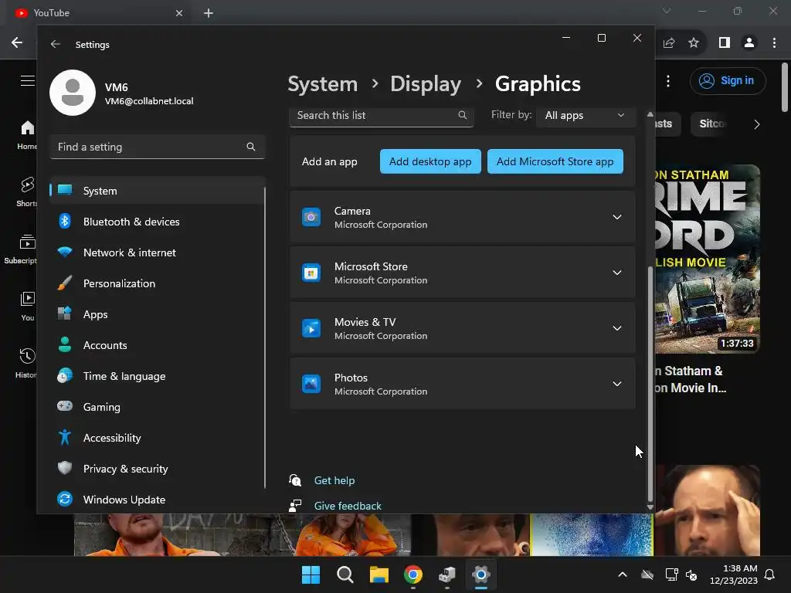Open Network & internet settings
This screenshot has width=791, height=593.
pyautogui.click(x=157, y=252)
